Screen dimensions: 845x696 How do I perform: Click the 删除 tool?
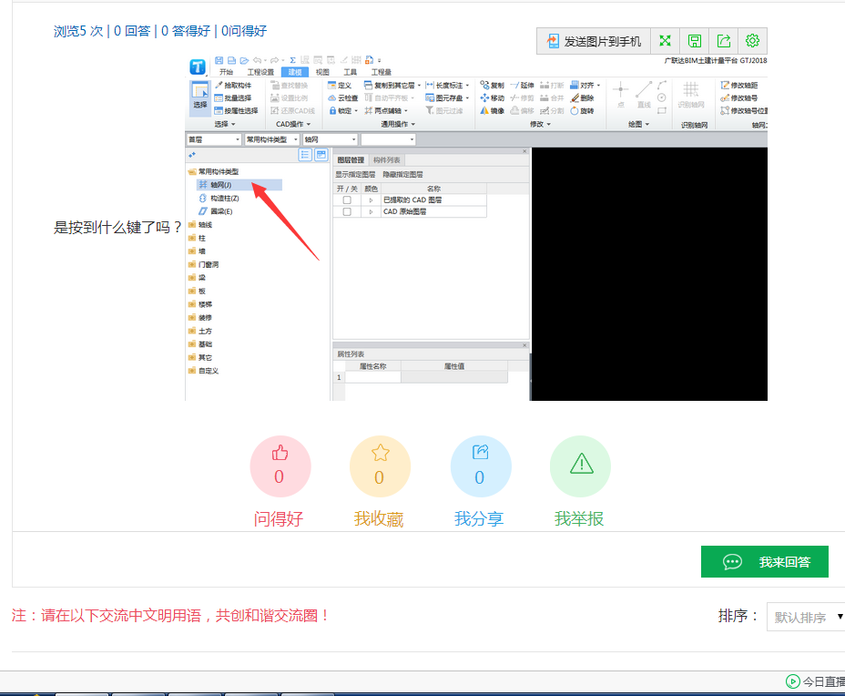(582, 97)
